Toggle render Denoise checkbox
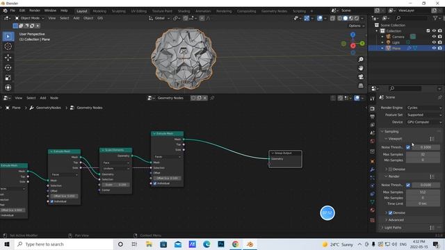Viewport: 445px width, 250px height. click(390, 212)
